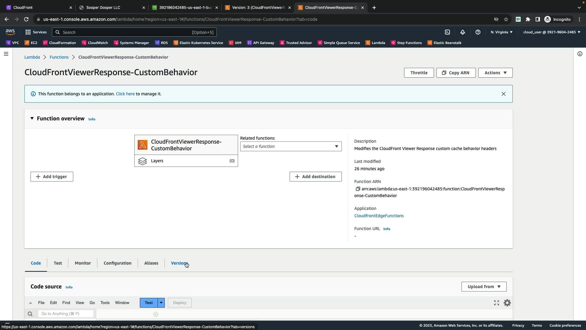Open the Upload from dropdown
586x330 pixels.
point(484,287)
